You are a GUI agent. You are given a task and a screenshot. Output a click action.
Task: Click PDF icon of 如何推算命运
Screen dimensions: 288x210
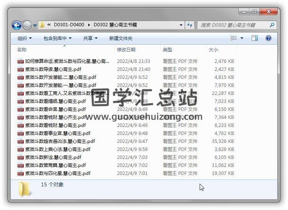tap(21, 61)
